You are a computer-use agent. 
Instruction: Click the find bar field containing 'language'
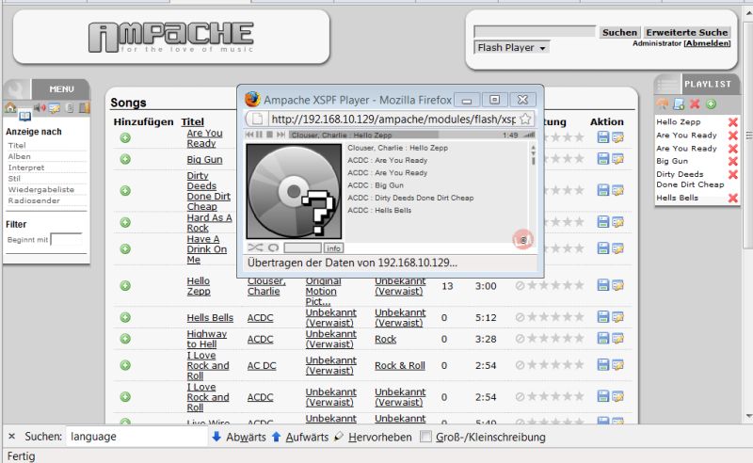pos(136,437)
